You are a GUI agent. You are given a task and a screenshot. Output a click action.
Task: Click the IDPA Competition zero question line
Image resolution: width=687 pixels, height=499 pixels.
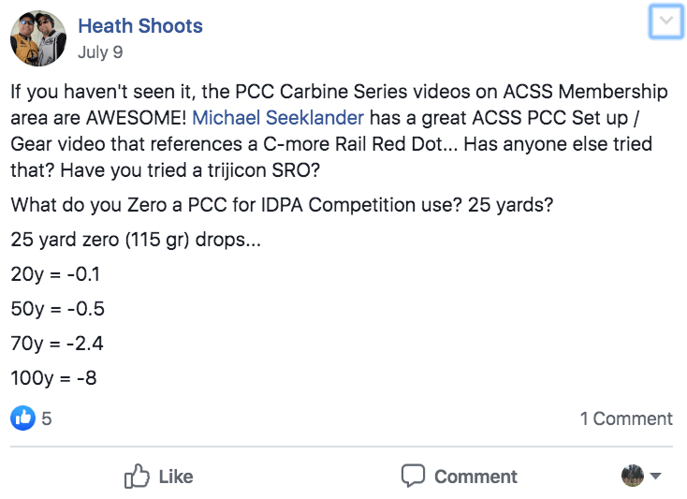coord(282,205)
